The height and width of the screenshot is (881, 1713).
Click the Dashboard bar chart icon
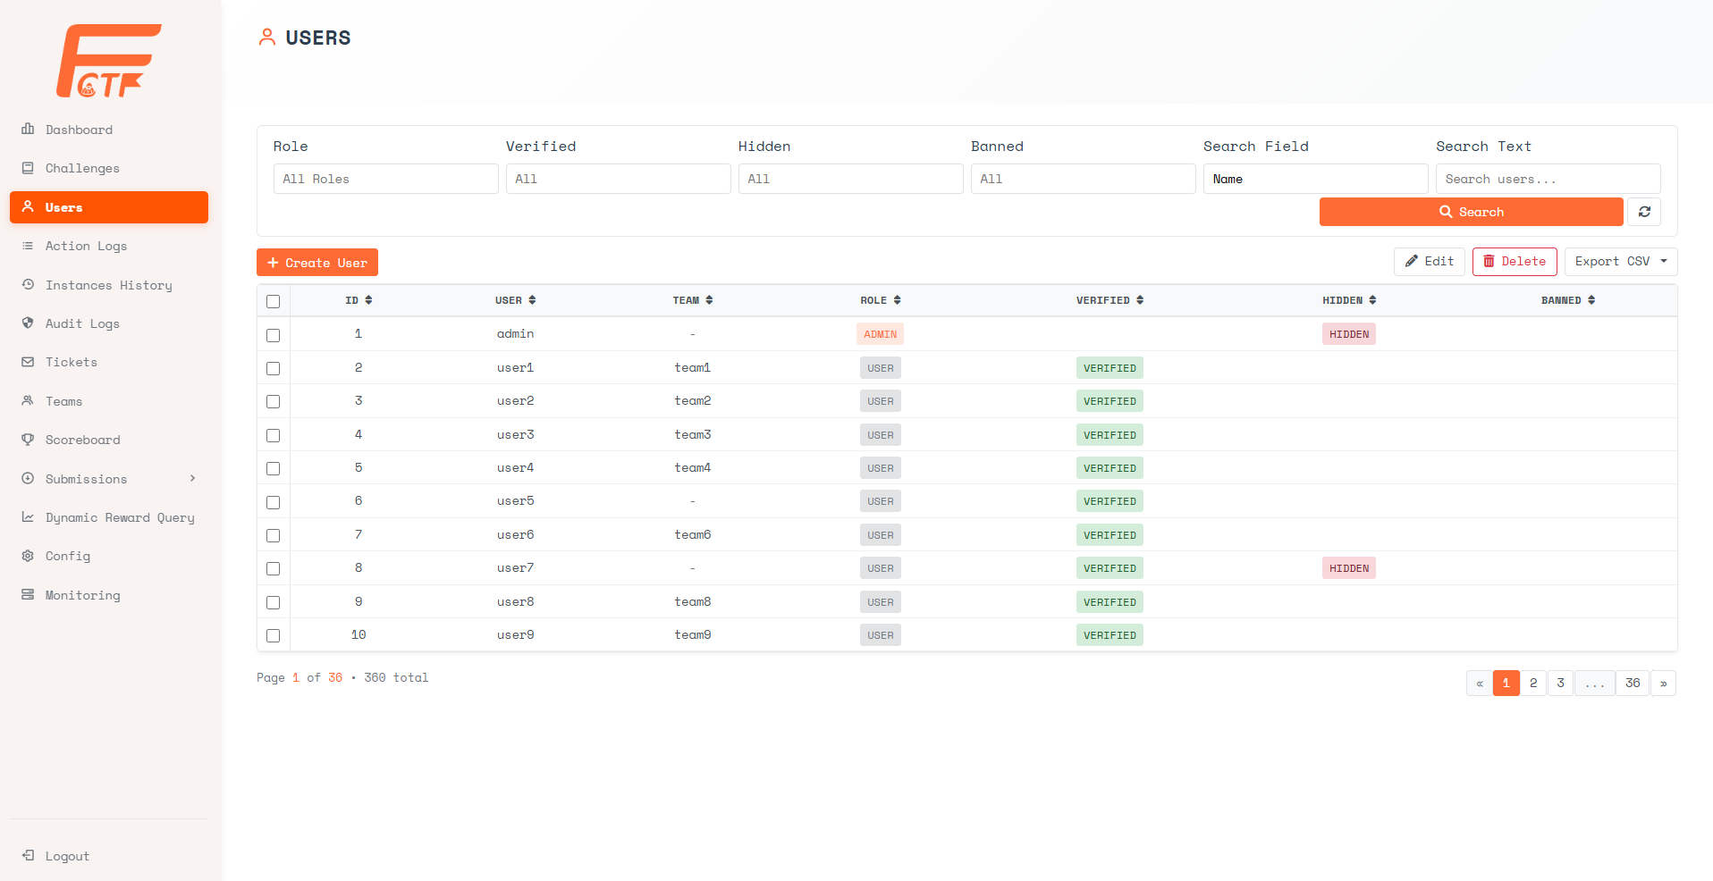[x=28, y=130]
